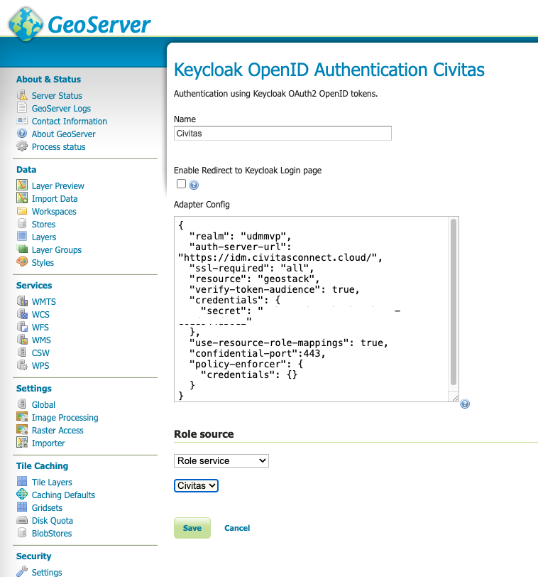The width and height of the screenshot is (538, 577).
Task: Open the Disk Quota link
Action: [x=53, y=521]
